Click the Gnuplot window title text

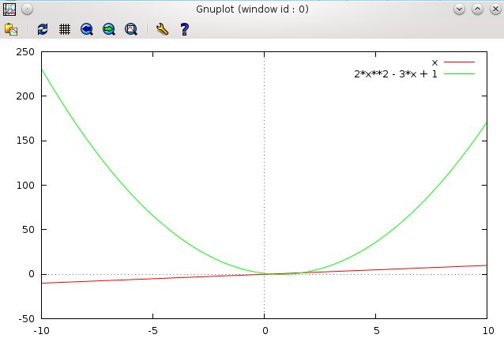pyautogui.click(x=252, y=9)
